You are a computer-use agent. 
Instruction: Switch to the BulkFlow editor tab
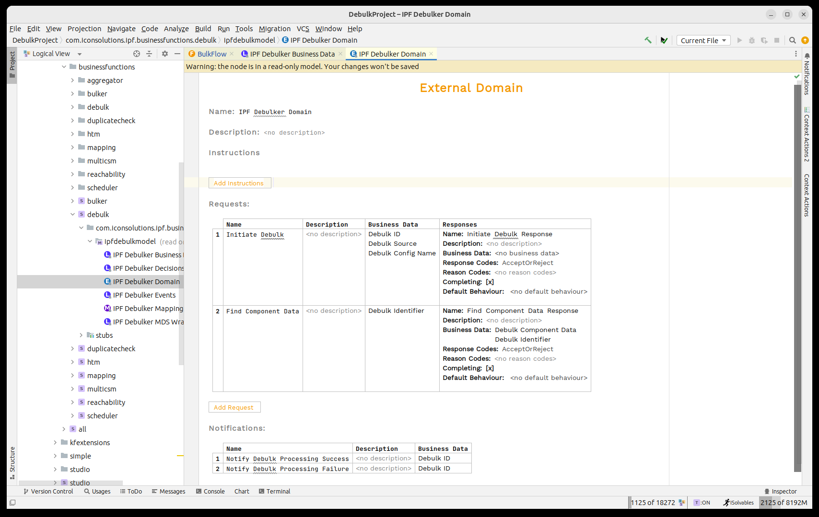tap(211, 54)
